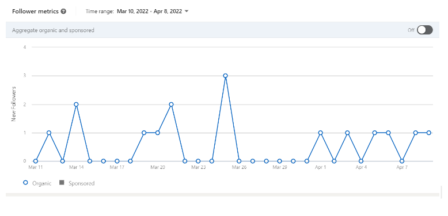
Task: Click the Mar 14 data point at value 2
Action: [x=76, y=105]
